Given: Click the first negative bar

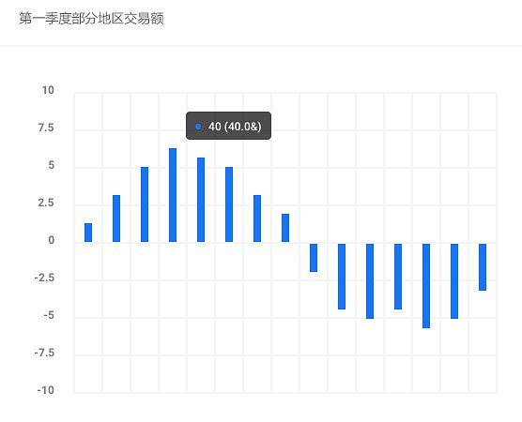Looking at the screenshot, I should point(314,258).
